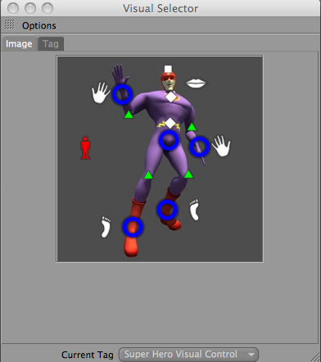Select the blue circle on the rear boot ankle

pos(167,210)
